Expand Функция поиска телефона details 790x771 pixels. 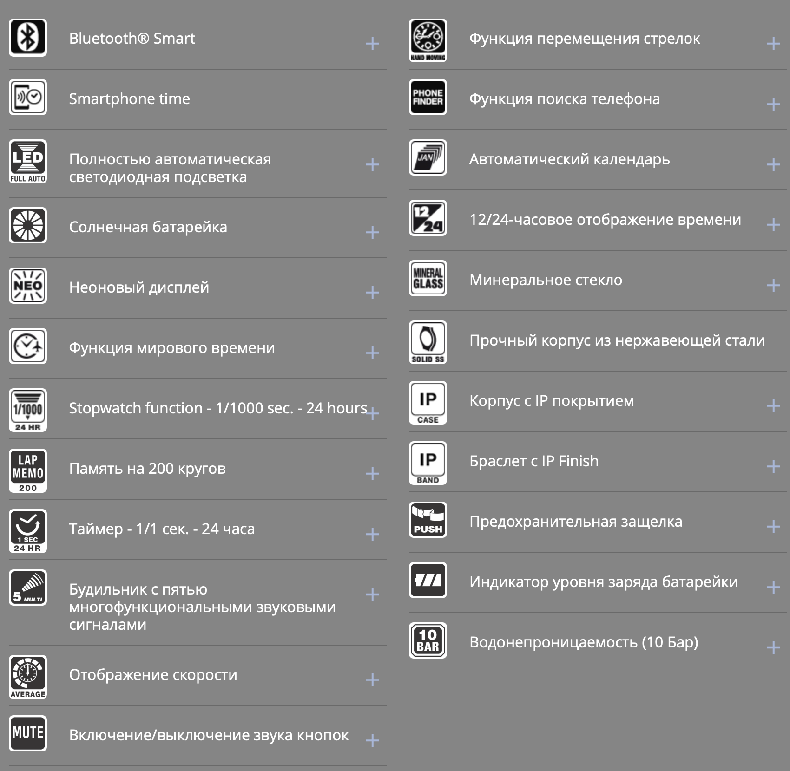[773, 104]
